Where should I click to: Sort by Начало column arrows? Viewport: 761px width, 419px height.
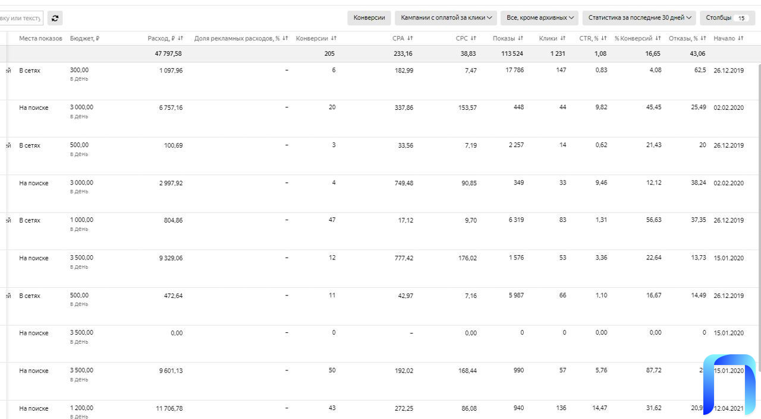coord(741,39)
